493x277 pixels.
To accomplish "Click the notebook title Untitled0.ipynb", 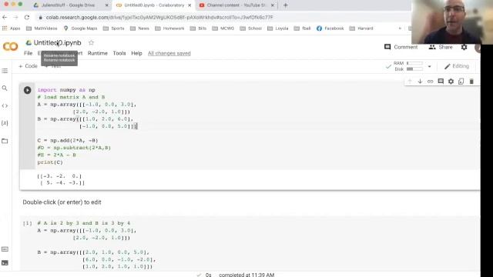I will click(57, 43).
